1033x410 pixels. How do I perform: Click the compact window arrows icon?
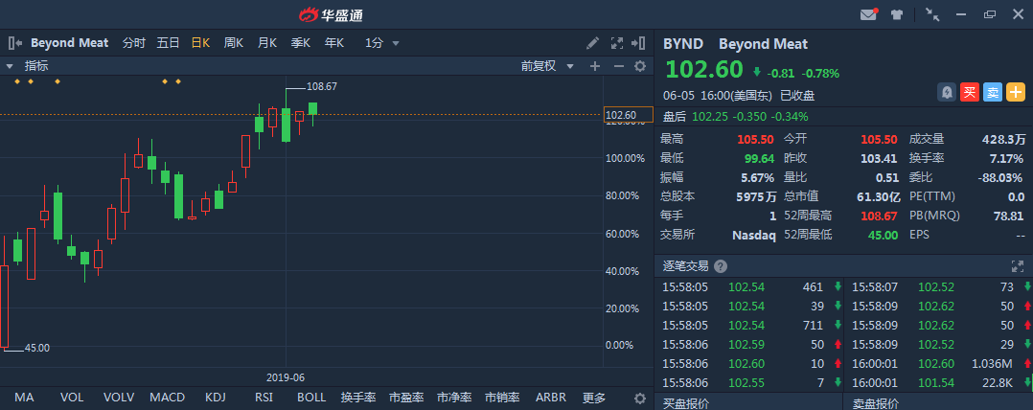[932, 14]
